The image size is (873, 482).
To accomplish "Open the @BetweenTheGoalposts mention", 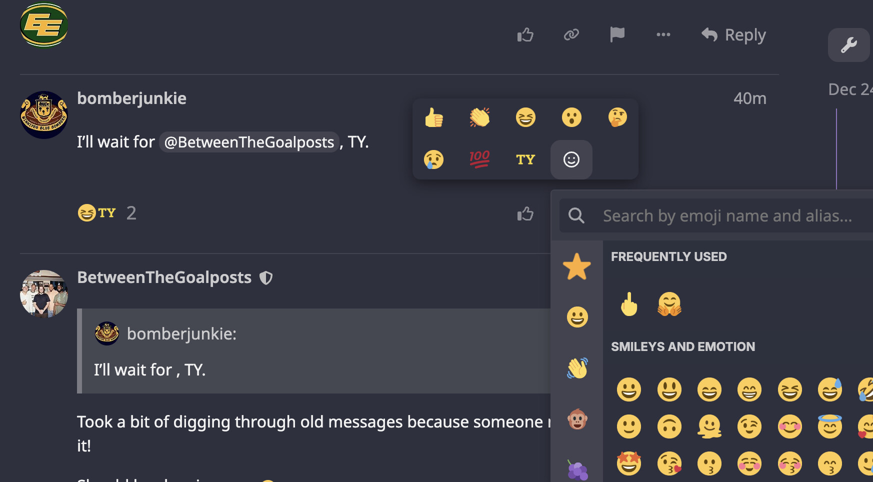I will (249, 142).
